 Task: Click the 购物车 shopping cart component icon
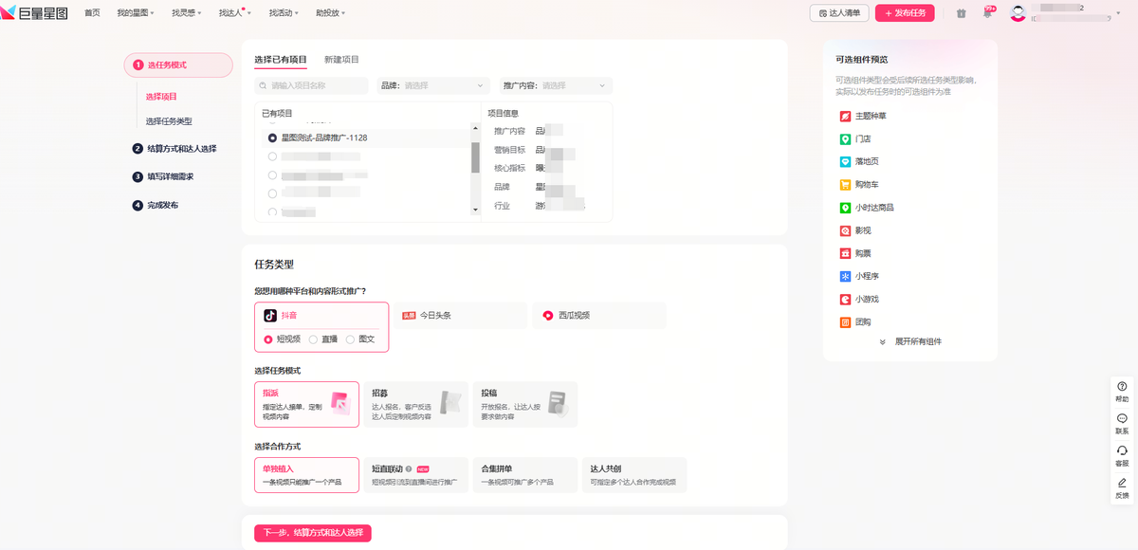[845, 185]
